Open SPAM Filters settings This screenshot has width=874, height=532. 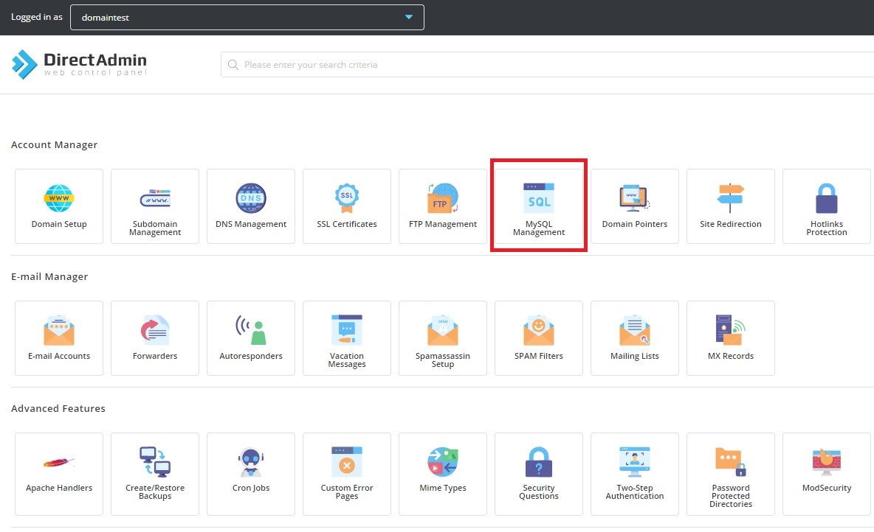(539, 337)
